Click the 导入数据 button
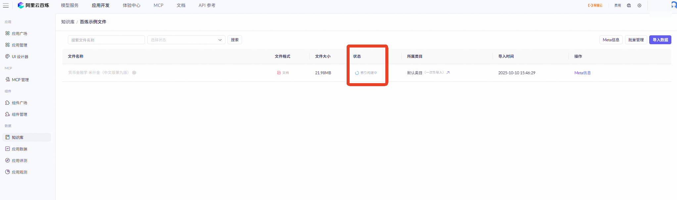The image size is (677, 200). pos(660,40)
